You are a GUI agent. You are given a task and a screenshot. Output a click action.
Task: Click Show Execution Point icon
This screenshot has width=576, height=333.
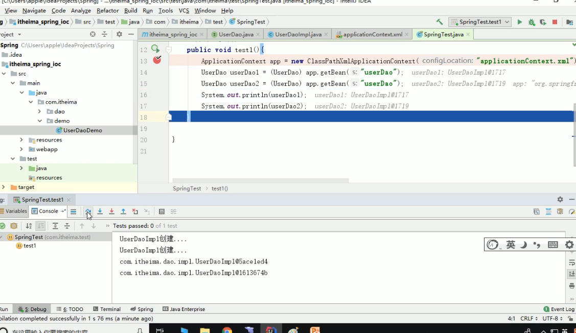(74, 211)
